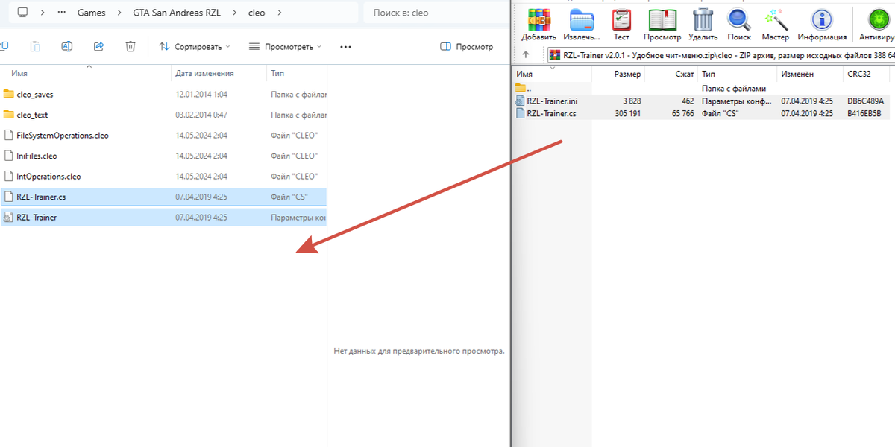Select the cleo_text folder name
The width and height of the screenshot is (895, 447).
click(x=32, y=115)
